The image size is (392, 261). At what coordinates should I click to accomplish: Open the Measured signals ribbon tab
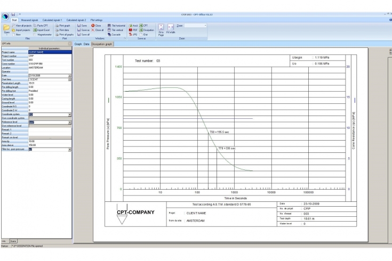30,19
